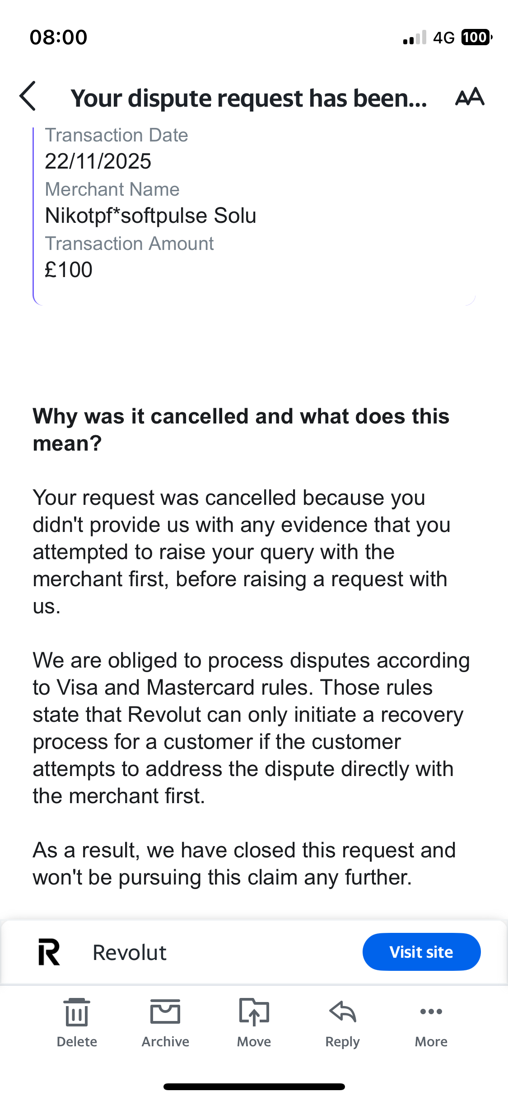Tap the battery indicator in status bar
The image size is (508, 1101).
476,37
